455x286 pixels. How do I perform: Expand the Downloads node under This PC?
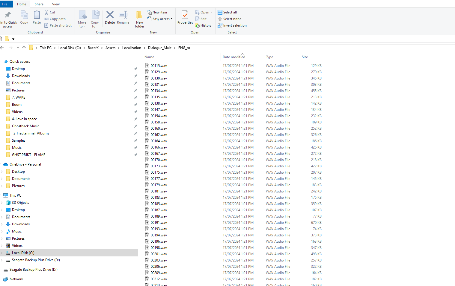click(2, 224)
